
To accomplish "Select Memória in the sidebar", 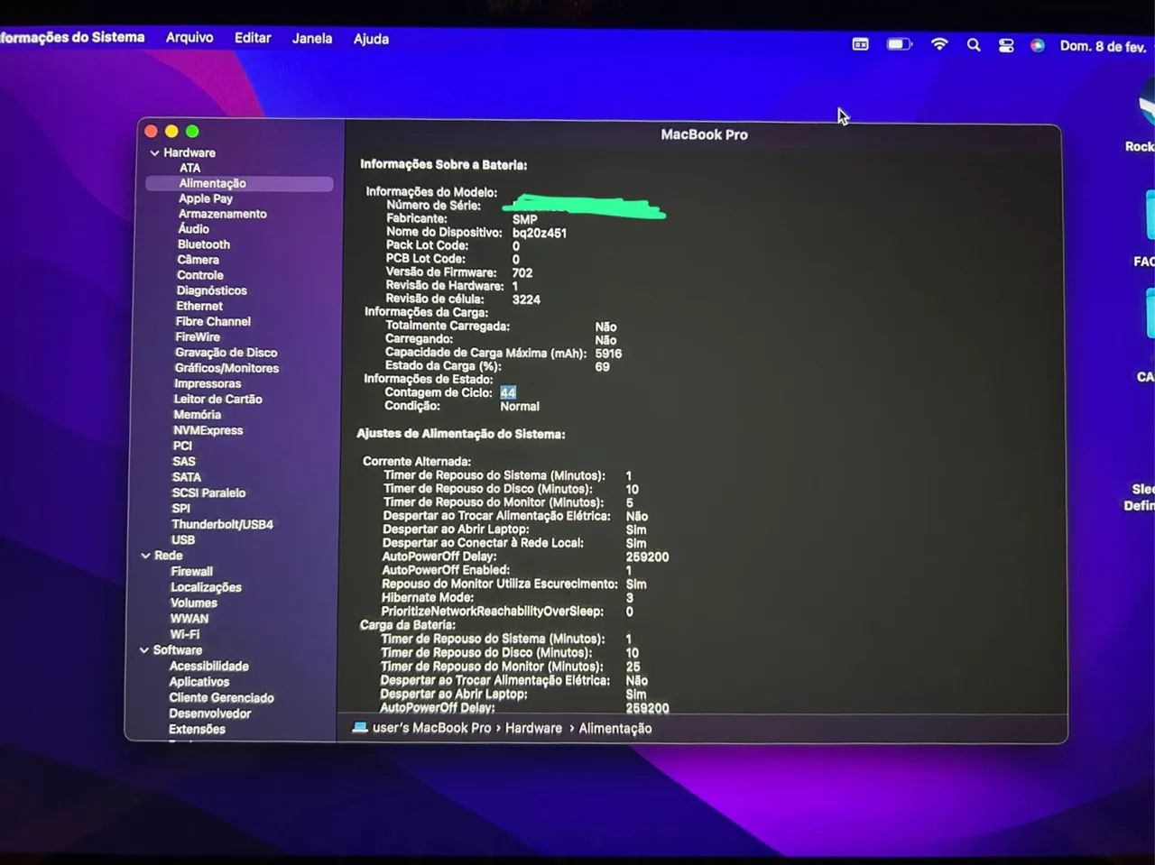I will (x=198, y=415).
